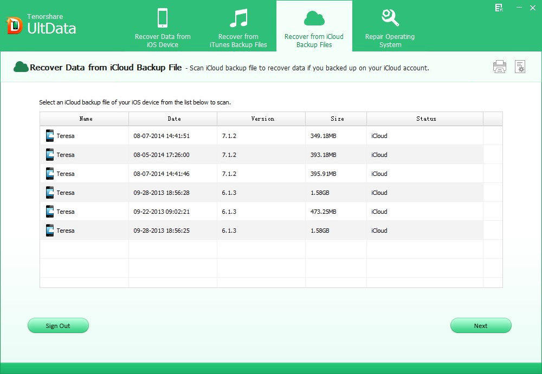Select the backup dated 09-22-2013 09:02:21

(162, 212)
